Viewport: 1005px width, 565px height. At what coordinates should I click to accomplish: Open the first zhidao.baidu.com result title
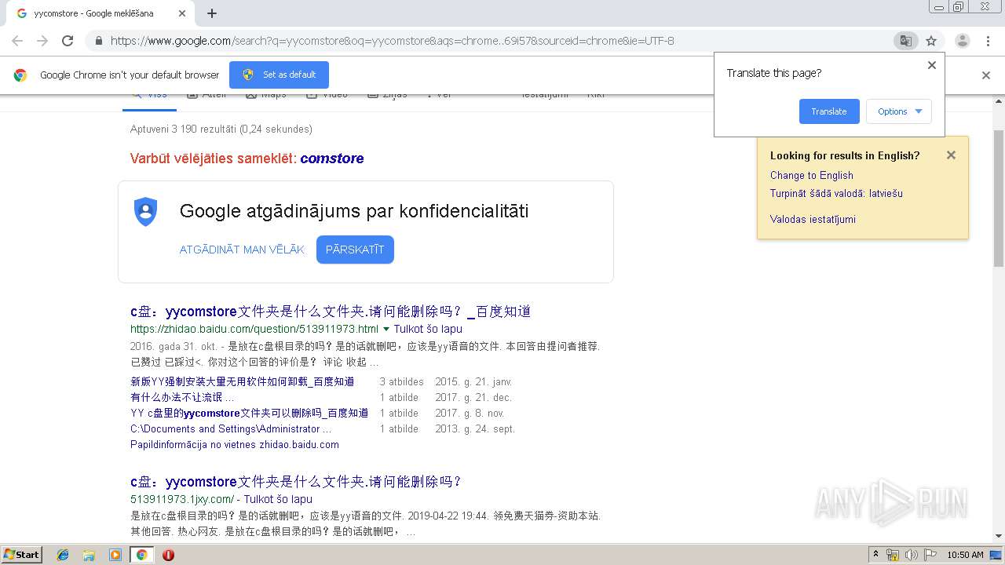click(331, 312)
